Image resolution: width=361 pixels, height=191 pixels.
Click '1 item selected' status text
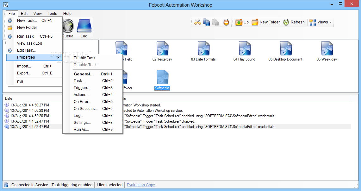click(x=109, y=185)
